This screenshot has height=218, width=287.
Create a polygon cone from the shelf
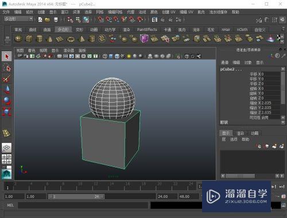[x=49, y=39]
